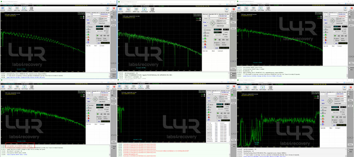Click the Scan button in the WDC error-log window

[209, 98]
